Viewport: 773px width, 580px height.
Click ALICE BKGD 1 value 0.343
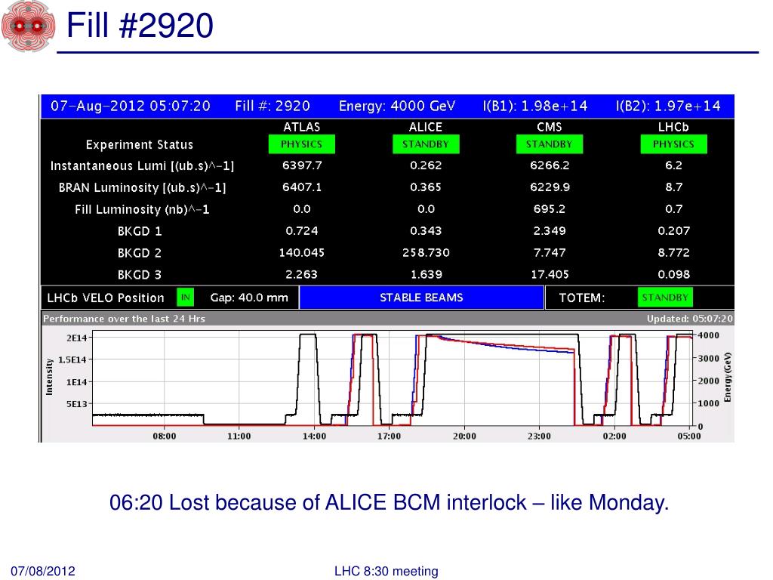(426, 230)
